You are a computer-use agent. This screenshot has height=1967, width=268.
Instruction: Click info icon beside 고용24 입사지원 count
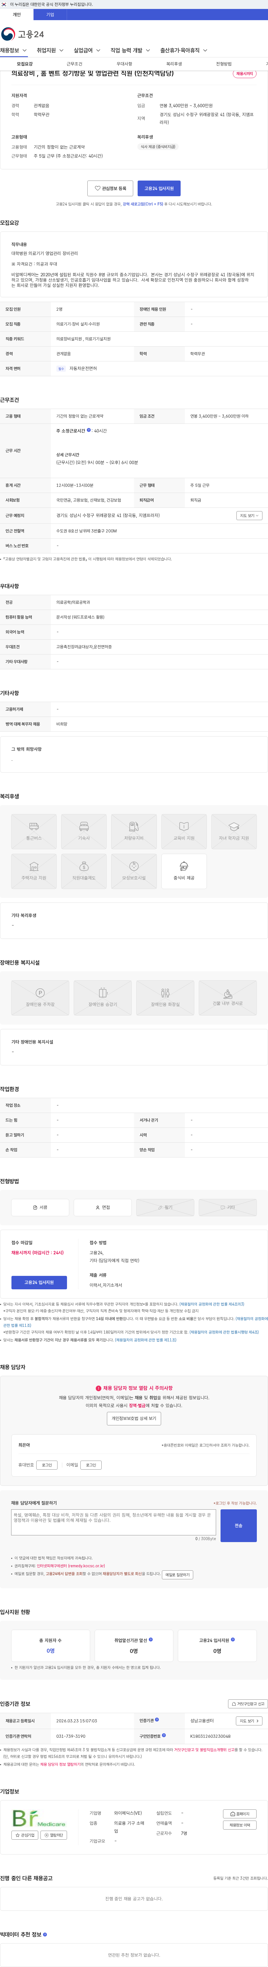(x=233, y=1639)
